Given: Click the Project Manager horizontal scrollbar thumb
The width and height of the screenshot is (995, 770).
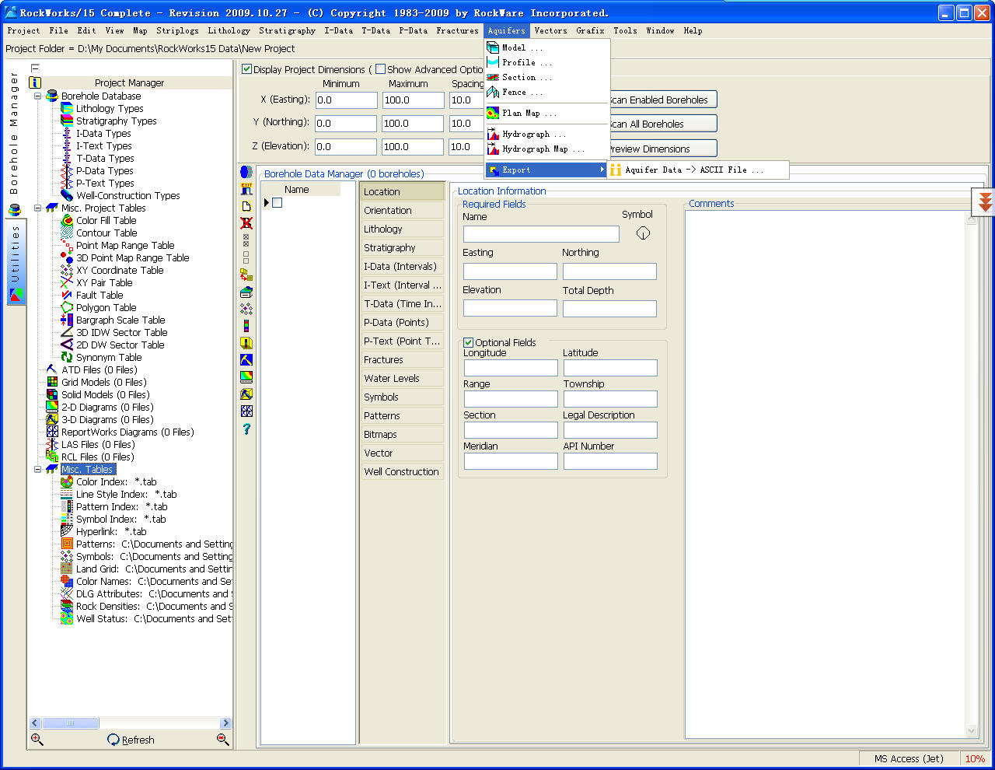Looking at the screenshot, I should pyautogui.click(x=71, y=723).
